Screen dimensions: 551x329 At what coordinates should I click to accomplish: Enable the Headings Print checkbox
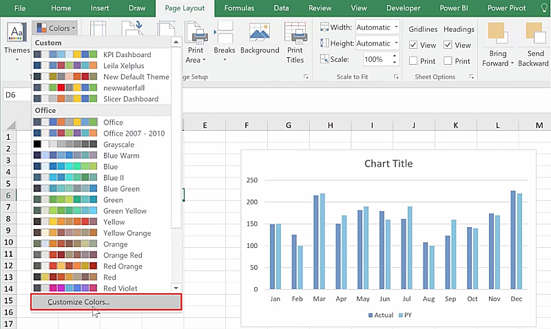(x=448, y=61)
